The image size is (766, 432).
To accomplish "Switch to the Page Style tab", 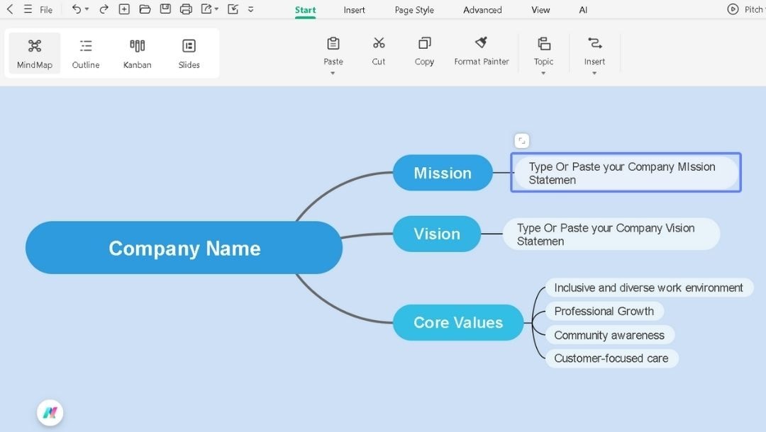I will [x=413, y=9].
